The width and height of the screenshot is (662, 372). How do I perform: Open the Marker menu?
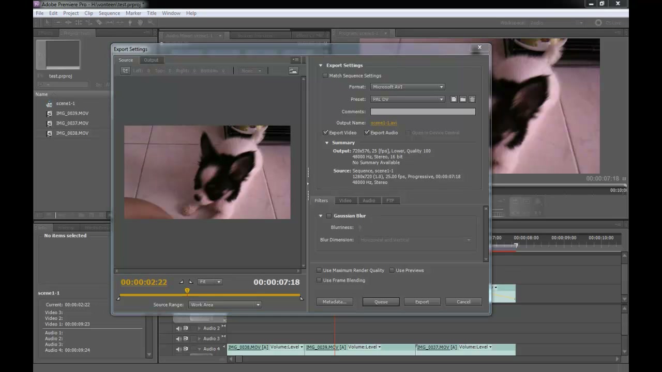pyautogui.click(x=133, y=13)
